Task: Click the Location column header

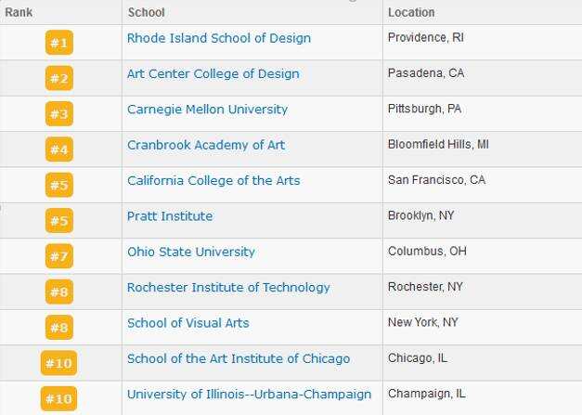Action: [x=411, y=12]
